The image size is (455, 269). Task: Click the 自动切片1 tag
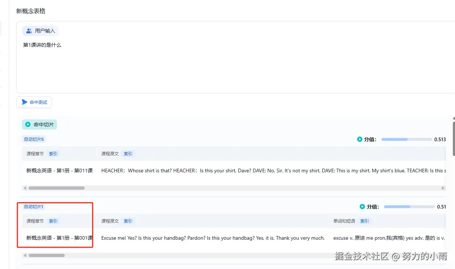click(x=34, y=207)
